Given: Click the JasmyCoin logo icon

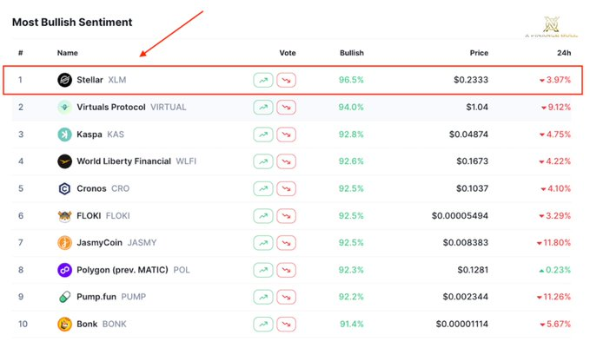Looking at the screenshot, I should click(64, 243).
